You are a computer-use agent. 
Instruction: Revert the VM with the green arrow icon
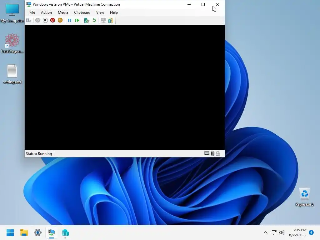pyautogui.click(x=94, y=20)
